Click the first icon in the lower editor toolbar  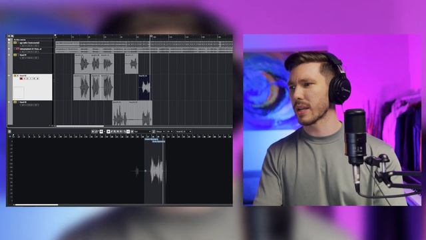93,131
